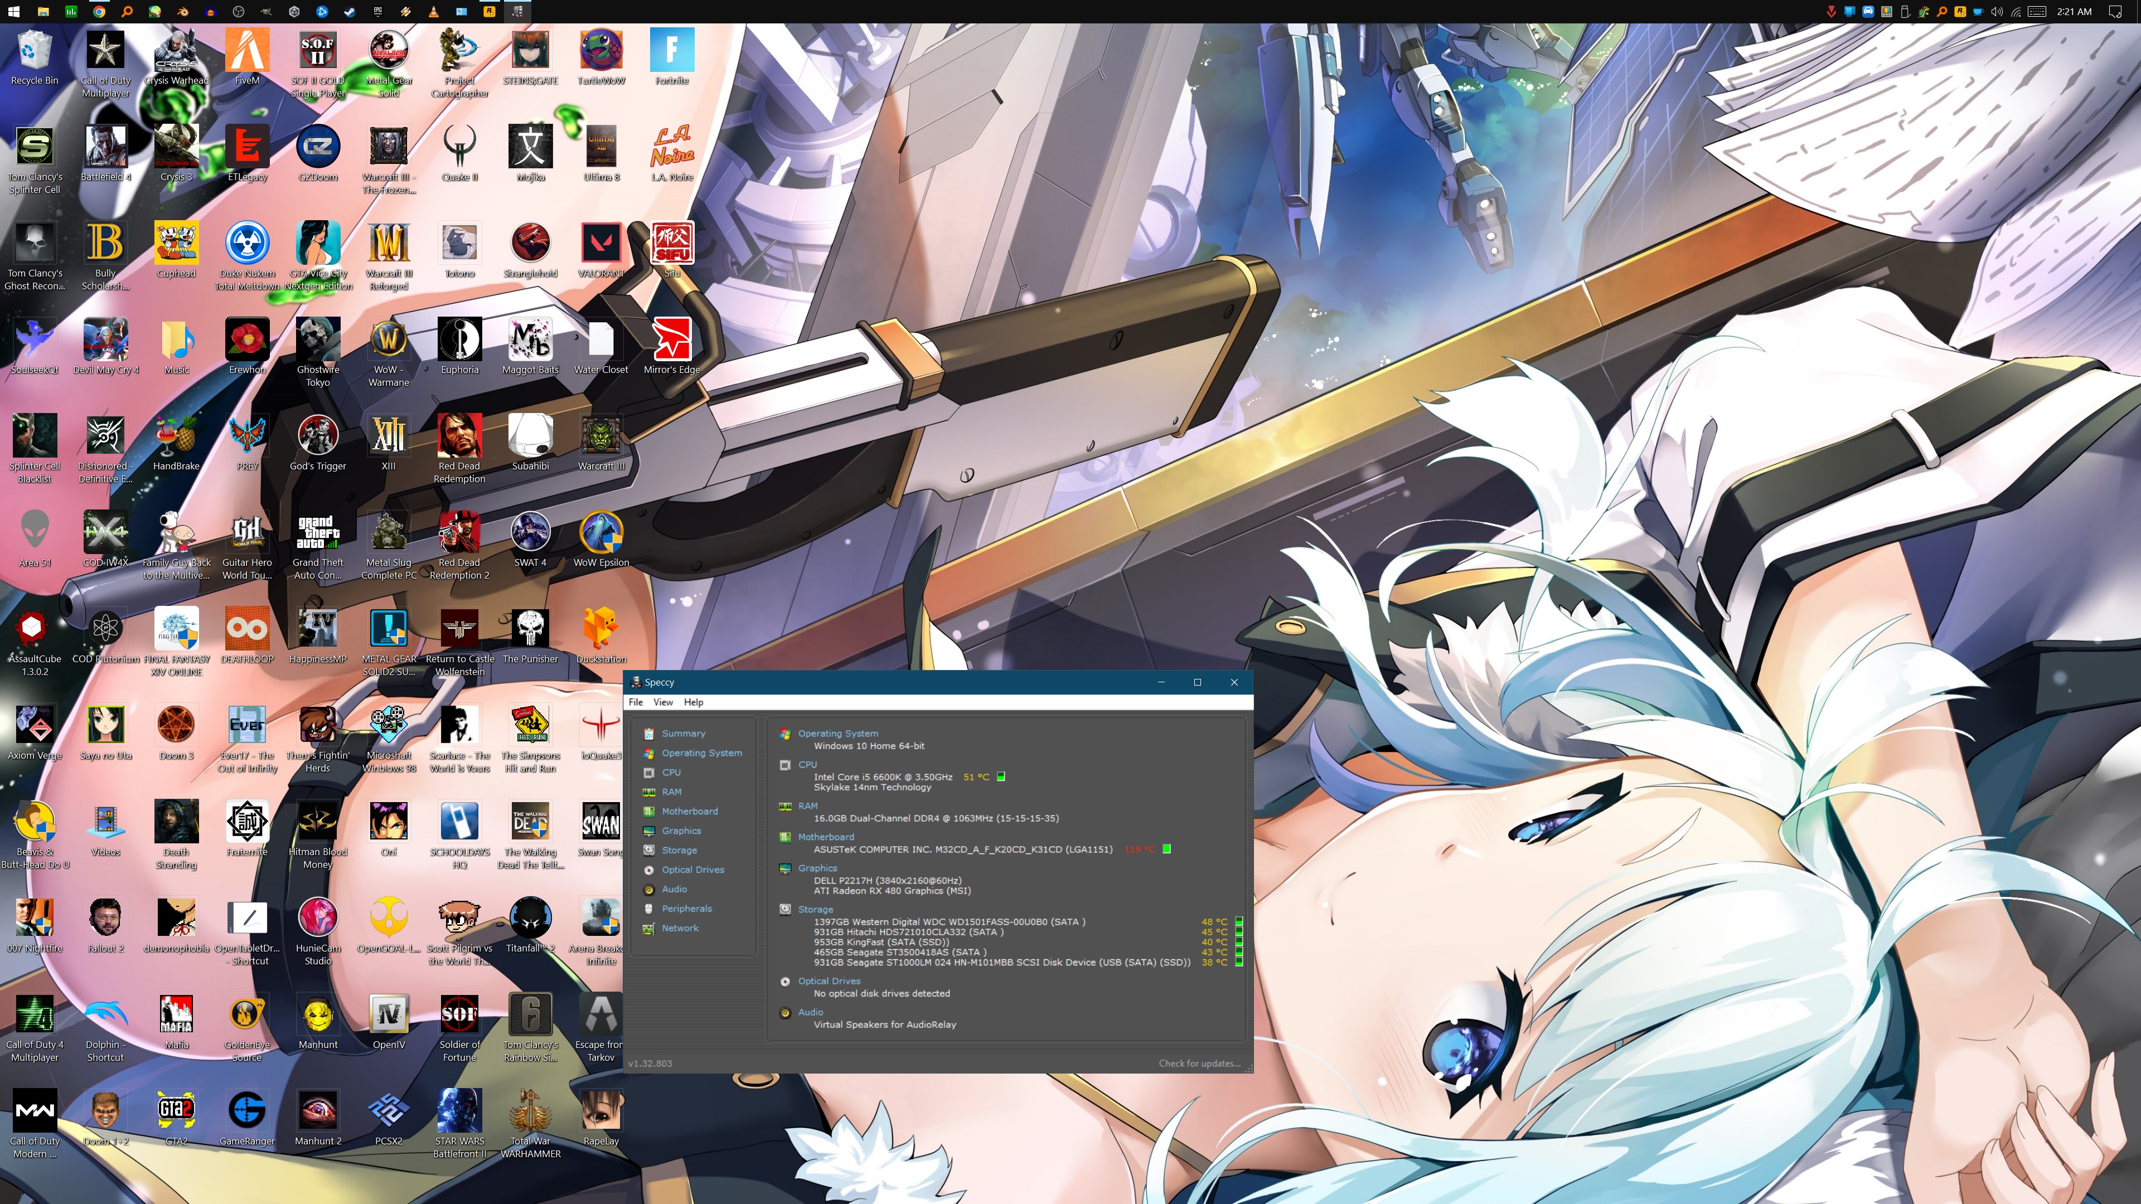Open the Titanfall 2 desktop icon
The image size is (2141, 1204).
click(x=530, y=925)
